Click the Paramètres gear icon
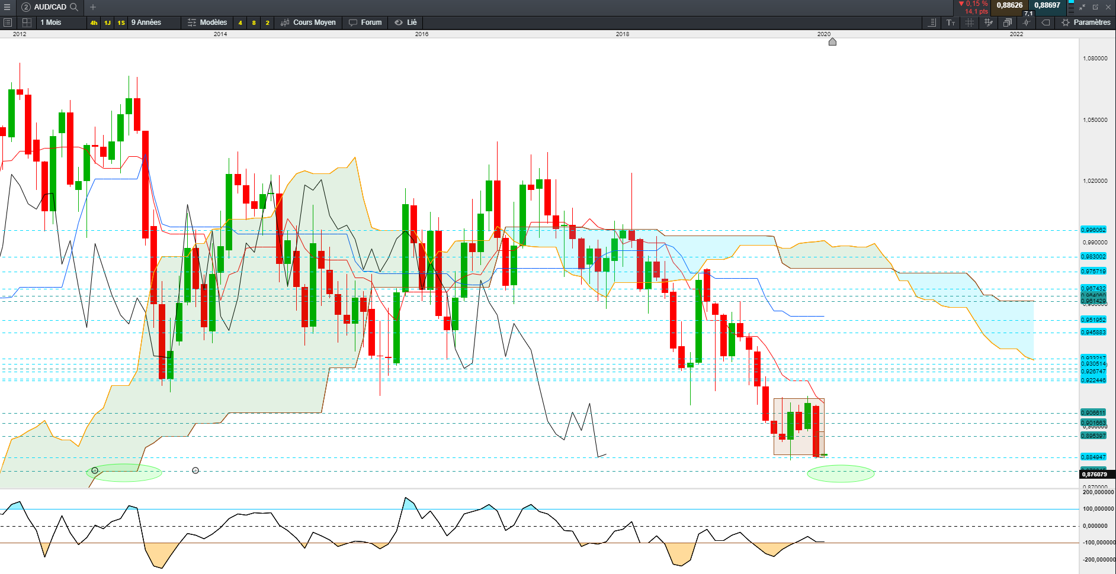This screenshot has height=574, width=1116. [1066, 22]
